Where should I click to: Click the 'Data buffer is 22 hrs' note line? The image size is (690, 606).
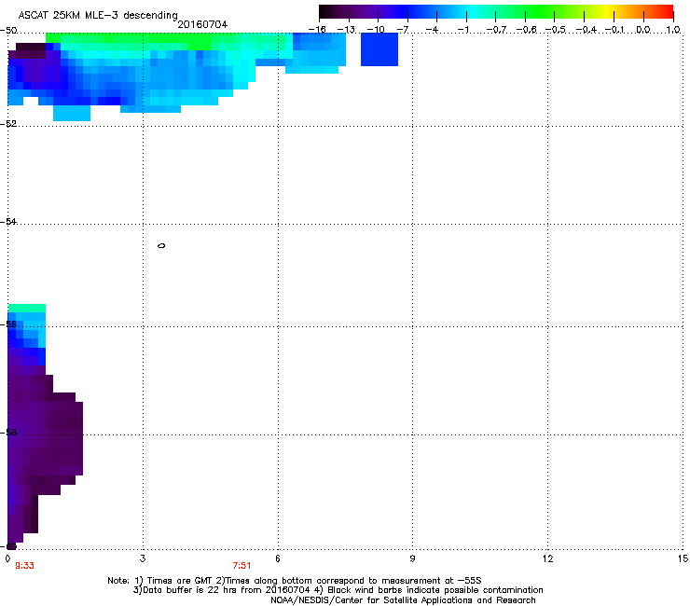[x=338, y=590]
